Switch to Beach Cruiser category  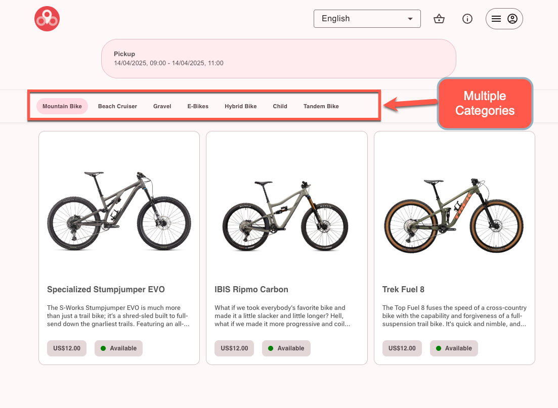pos(117,106)
